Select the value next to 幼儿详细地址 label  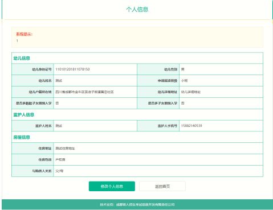click(x=191, y=92)
